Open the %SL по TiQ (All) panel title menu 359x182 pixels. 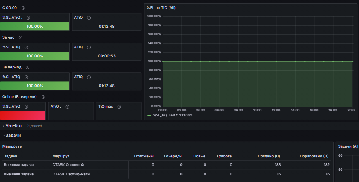click(161, 7)
